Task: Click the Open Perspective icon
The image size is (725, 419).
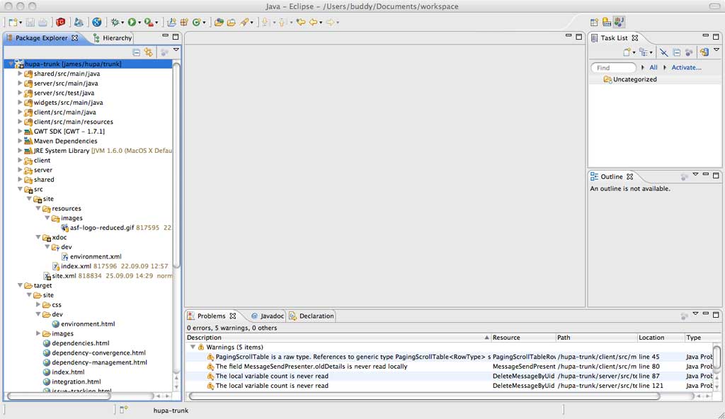Action: coord(594,22)
